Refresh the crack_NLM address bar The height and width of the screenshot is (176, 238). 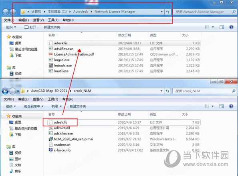(x=167, y=91)
